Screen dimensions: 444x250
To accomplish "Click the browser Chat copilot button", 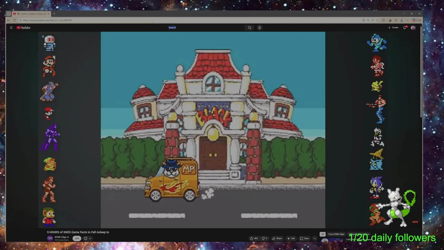I will [416, 20].
